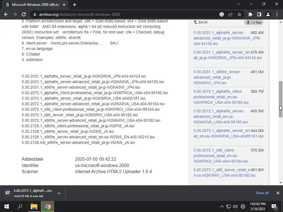
Task: Go BACK in the file list
Action: [x=201, y=22]
